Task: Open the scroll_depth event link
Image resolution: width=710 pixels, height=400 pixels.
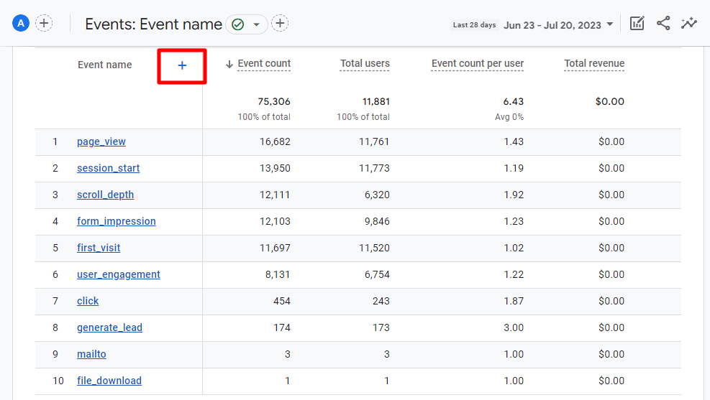Action: (x=105, y=195)
